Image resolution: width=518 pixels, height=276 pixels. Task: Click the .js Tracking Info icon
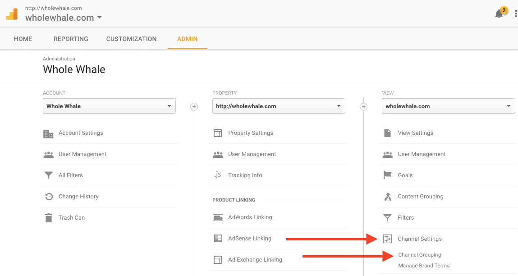click(x=217, y=175)
